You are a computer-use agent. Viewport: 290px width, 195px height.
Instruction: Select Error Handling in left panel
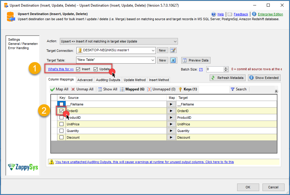(x=18, y=48)
